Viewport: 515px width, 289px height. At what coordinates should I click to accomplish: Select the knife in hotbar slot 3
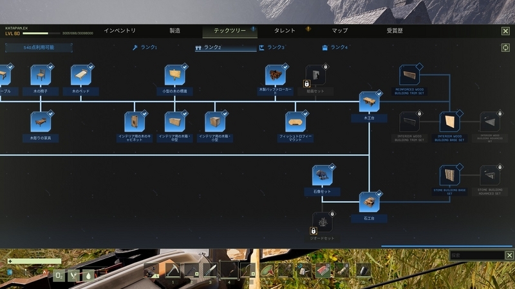[211, 270]
